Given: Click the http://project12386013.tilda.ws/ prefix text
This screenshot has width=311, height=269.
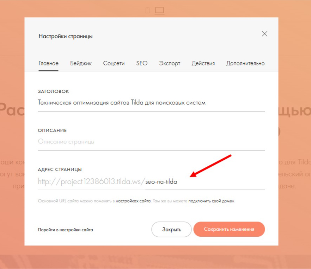Looking at the screenshot, I should (91, 181).
